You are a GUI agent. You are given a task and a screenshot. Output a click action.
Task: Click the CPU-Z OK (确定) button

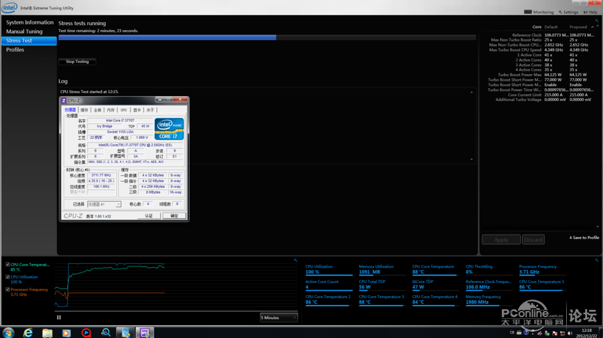(x=174, y=216)
